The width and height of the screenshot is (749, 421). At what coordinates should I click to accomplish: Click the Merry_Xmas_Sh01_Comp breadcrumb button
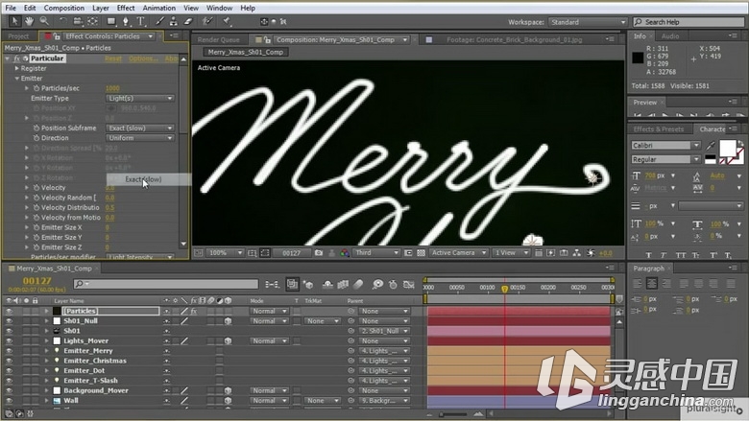pos(246,52)
